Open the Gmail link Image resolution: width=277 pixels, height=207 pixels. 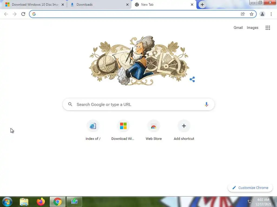point(238,28)
